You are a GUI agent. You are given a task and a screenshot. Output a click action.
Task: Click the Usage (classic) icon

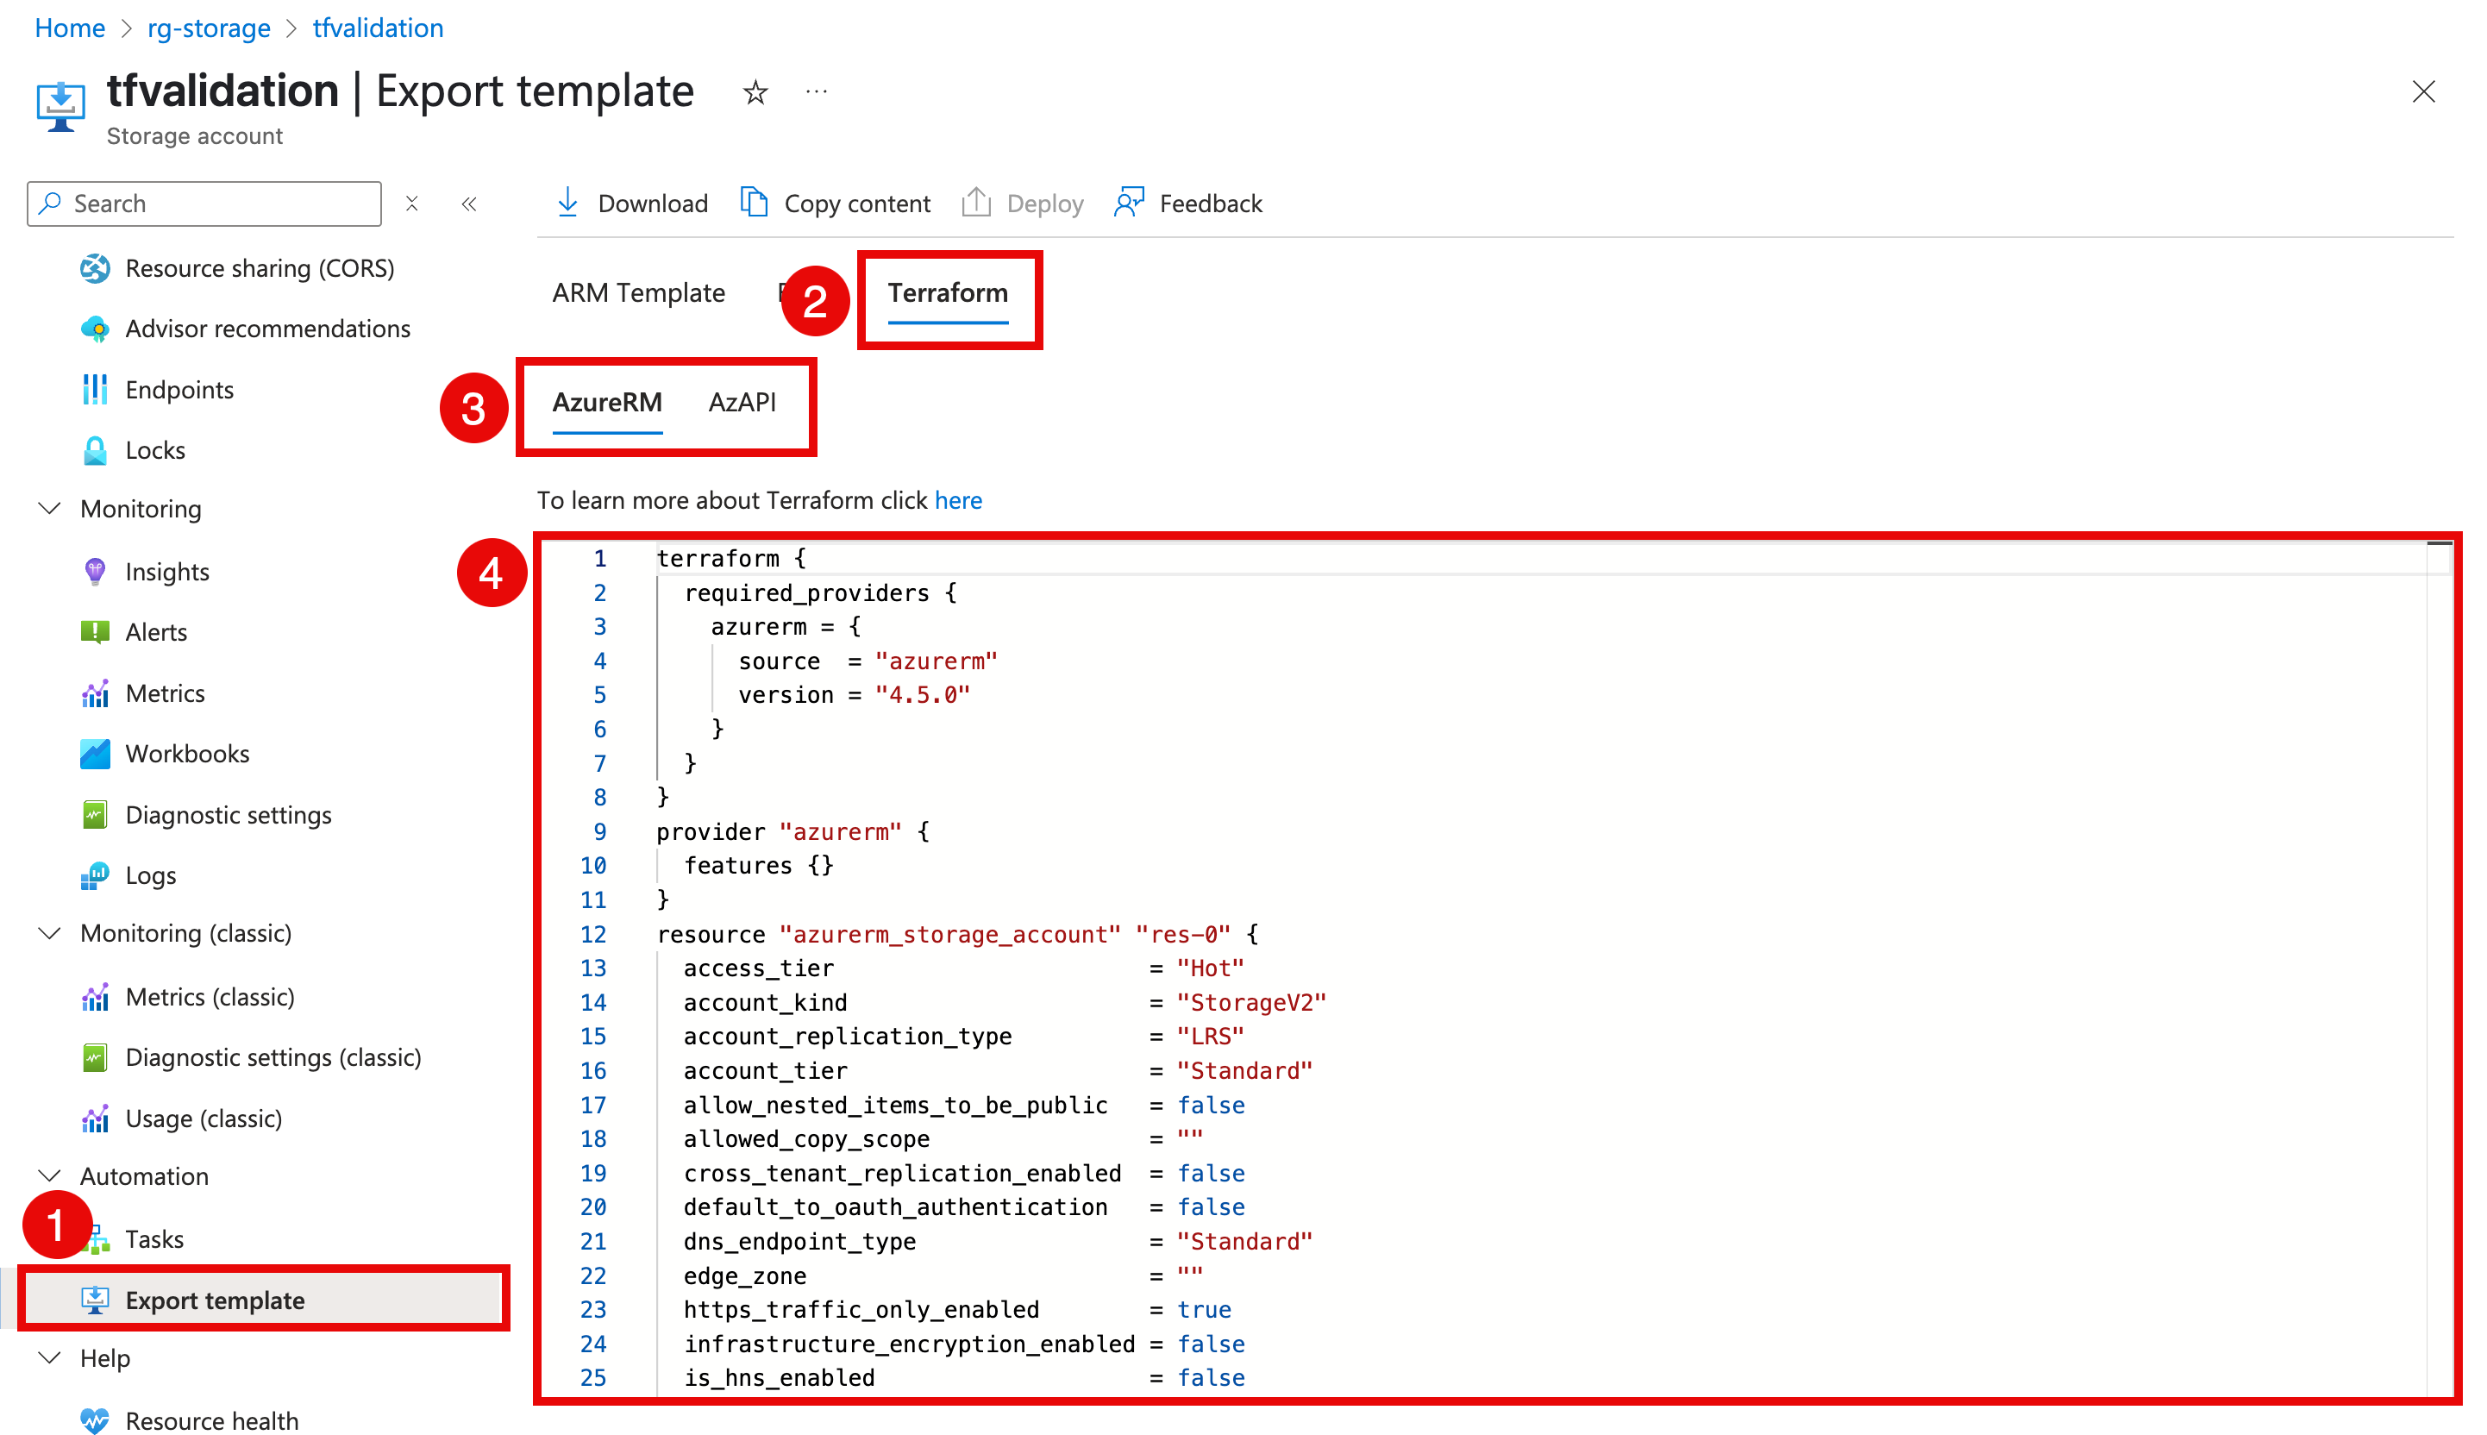(x=95, y=1119)
